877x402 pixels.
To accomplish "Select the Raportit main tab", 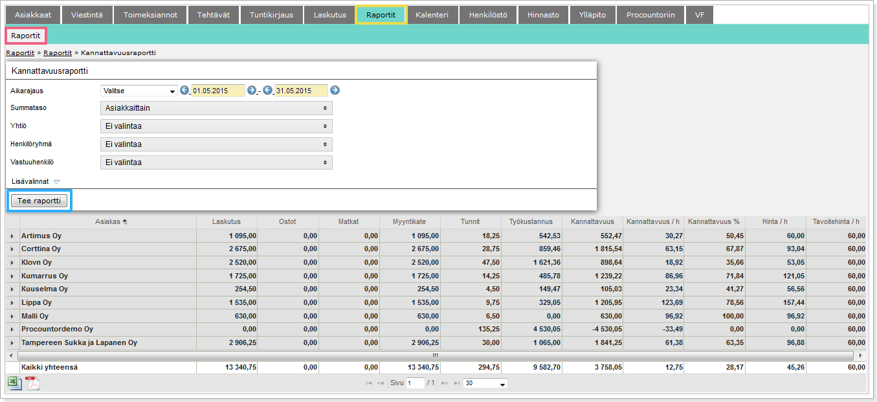I will [381, 15].
